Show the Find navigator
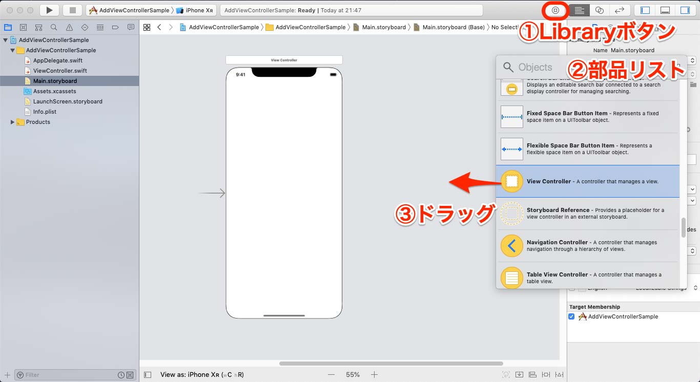The width and height of the screenshot is (700, 382). click(54, 27)
